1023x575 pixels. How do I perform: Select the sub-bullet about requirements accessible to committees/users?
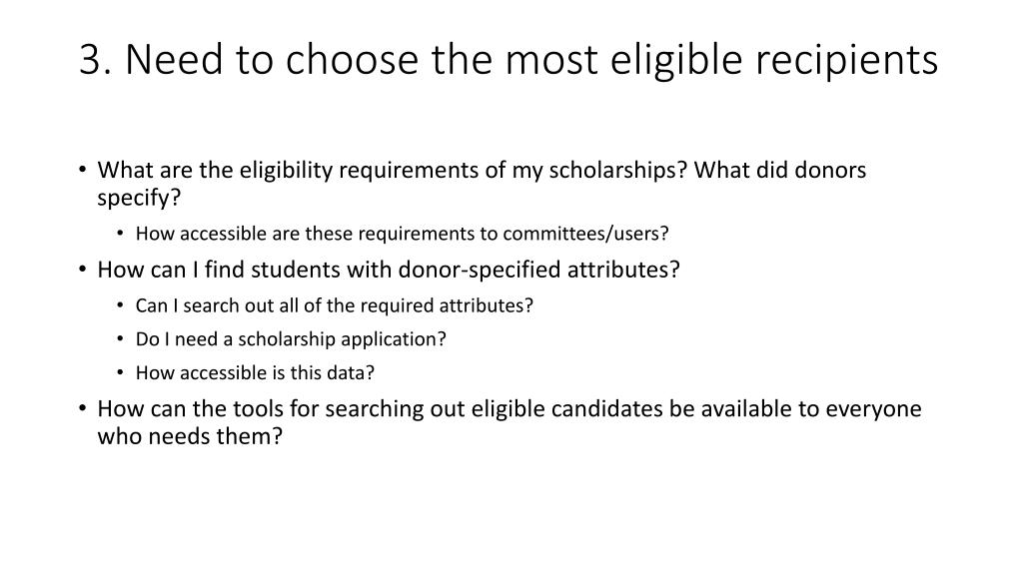(x=402, y=234)
